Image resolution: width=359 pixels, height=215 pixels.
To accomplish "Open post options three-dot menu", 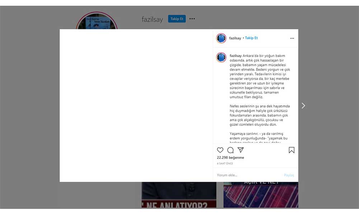I will 292,38.
